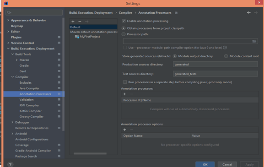Expand the Maven node
The height and width of the screenshot is (167, 264).
coord(16,60)
